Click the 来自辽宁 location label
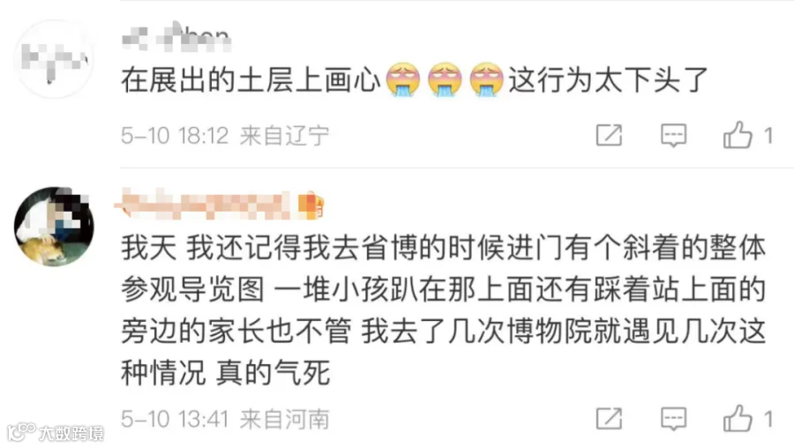This screenshot has width=794, height=448. [x=285, y=136]
